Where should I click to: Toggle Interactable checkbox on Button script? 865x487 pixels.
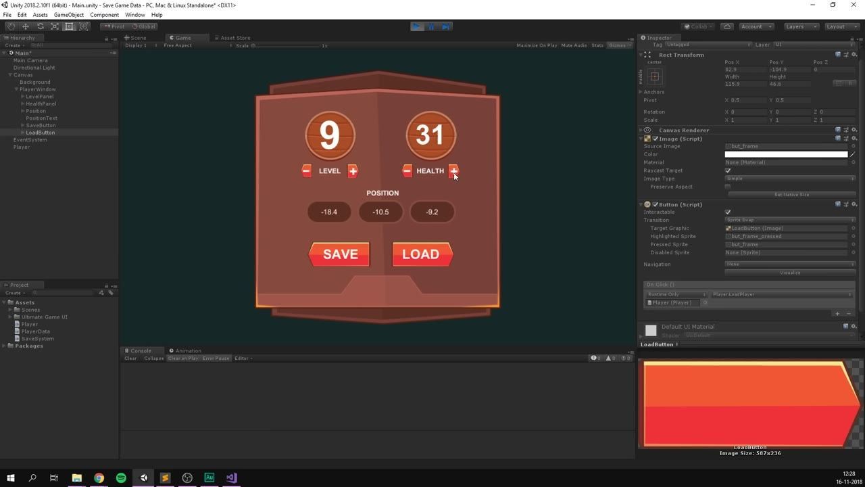pyautogui.click(x=728, y=212)
